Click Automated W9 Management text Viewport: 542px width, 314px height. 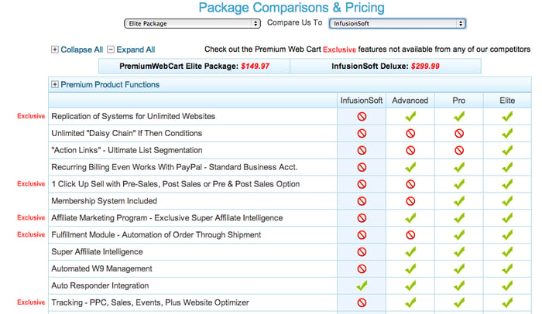coord(101,268)
